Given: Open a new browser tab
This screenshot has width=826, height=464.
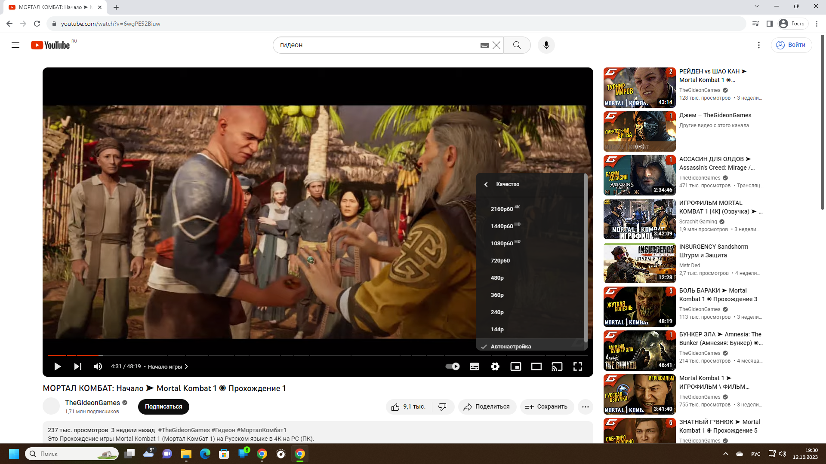Looking at the screenshot, I should tap(116, 7).
